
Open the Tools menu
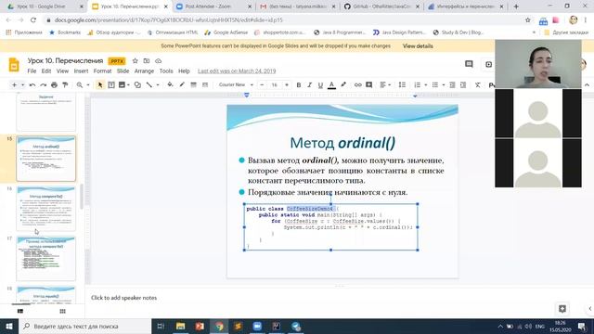coord(166,71)
